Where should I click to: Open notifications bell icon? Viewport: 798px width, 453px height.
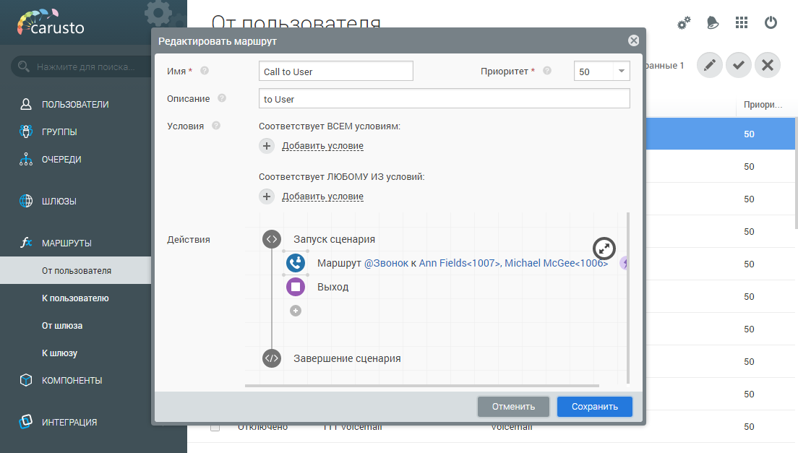coord(713,23)
